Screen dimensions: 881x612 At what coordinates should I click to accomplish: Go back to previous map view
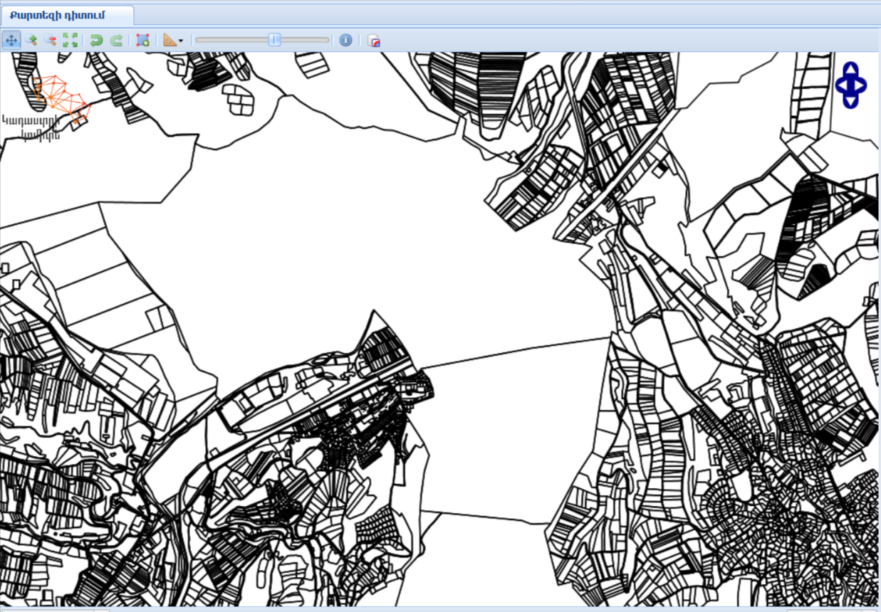coord(96,41)
